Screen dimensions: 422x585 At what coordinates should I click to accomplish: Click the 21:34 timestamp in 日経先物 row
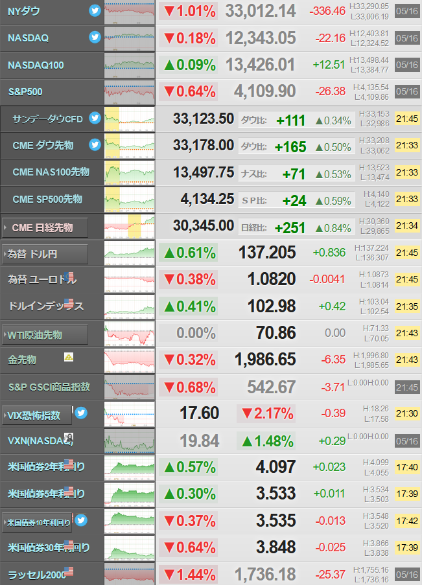pyautogui.click(x=407, y=225)
